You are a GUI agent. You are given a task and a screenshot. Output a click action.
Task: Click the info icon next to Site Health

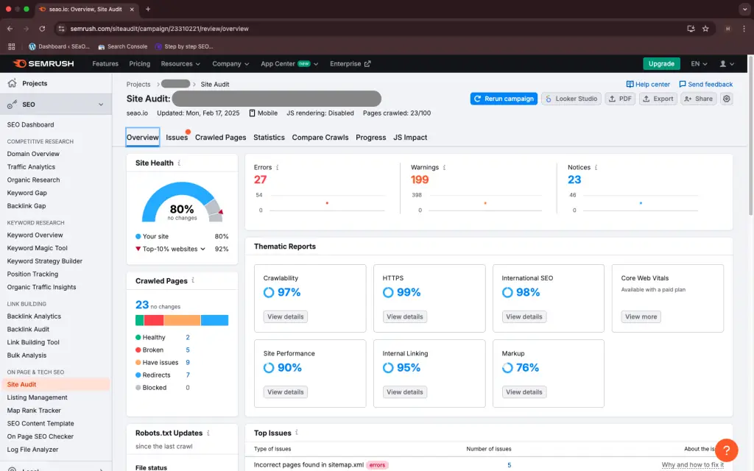179,163
